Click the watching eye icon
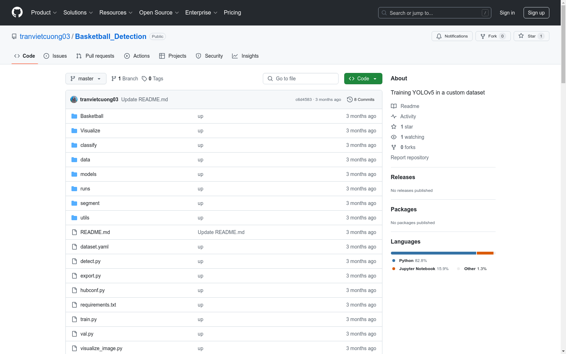Viewport: 566px width, 354px height. (394, 137)
